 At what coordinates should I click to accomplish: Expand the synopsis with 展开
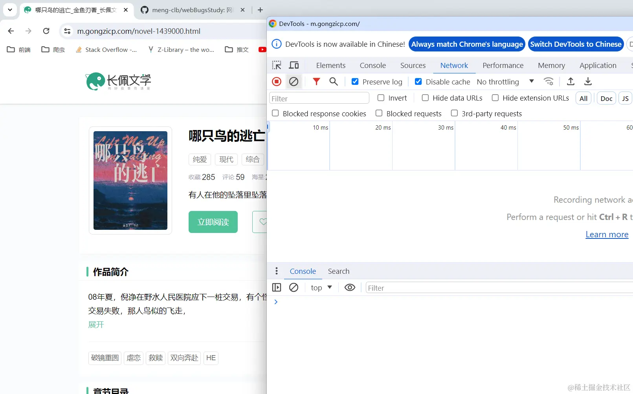click(96, 324)
